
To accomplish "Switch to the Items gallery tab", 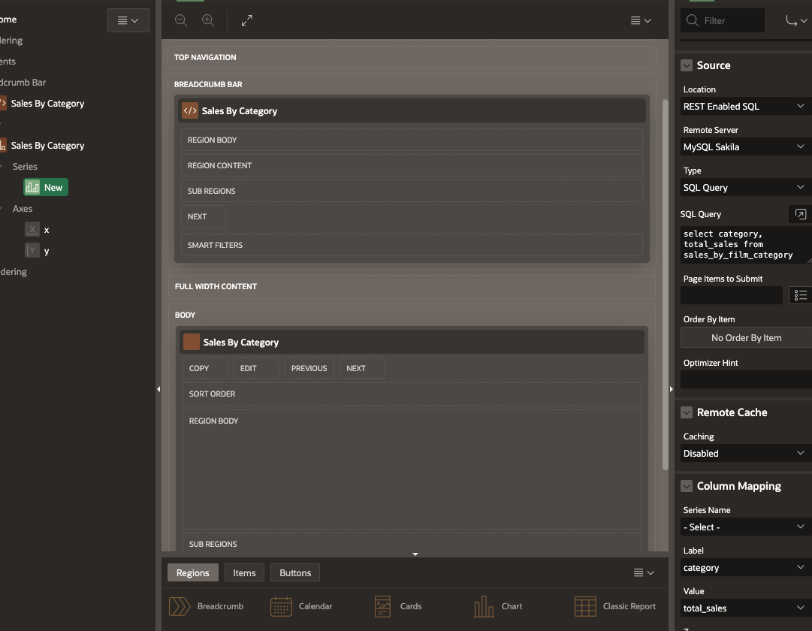I will 244,572.
